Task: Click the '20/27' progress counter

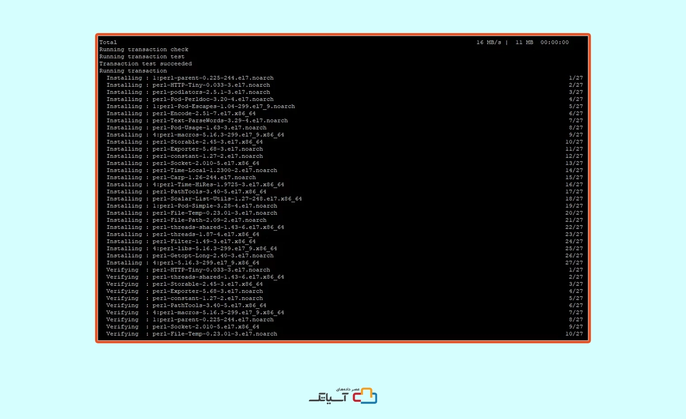Action: point(574,213)
